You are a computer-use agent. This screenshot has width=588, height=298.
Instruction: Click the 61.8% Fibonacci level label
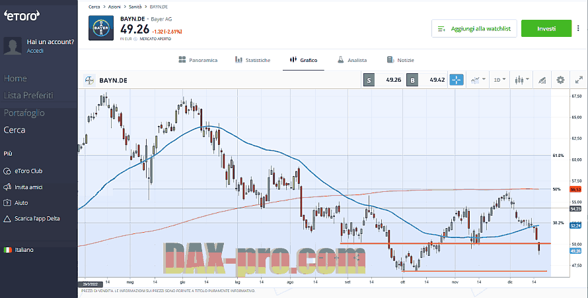pyautogui.click(x=558, y=156)
